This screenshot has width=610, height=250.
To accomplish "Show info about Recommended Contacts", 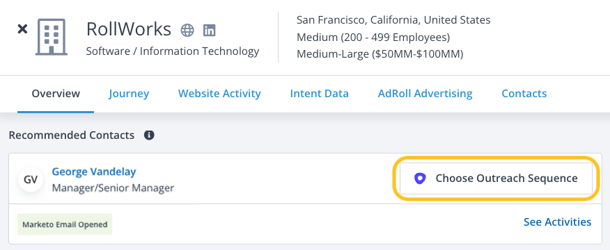I will point(149,135).
